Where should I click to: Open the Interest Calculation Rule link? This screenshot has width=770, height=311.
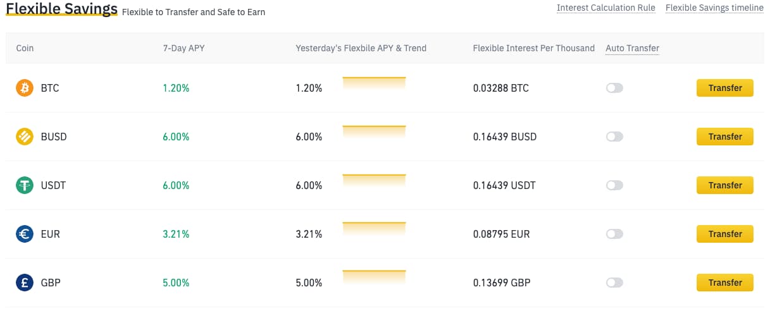[x=606, y=8]
